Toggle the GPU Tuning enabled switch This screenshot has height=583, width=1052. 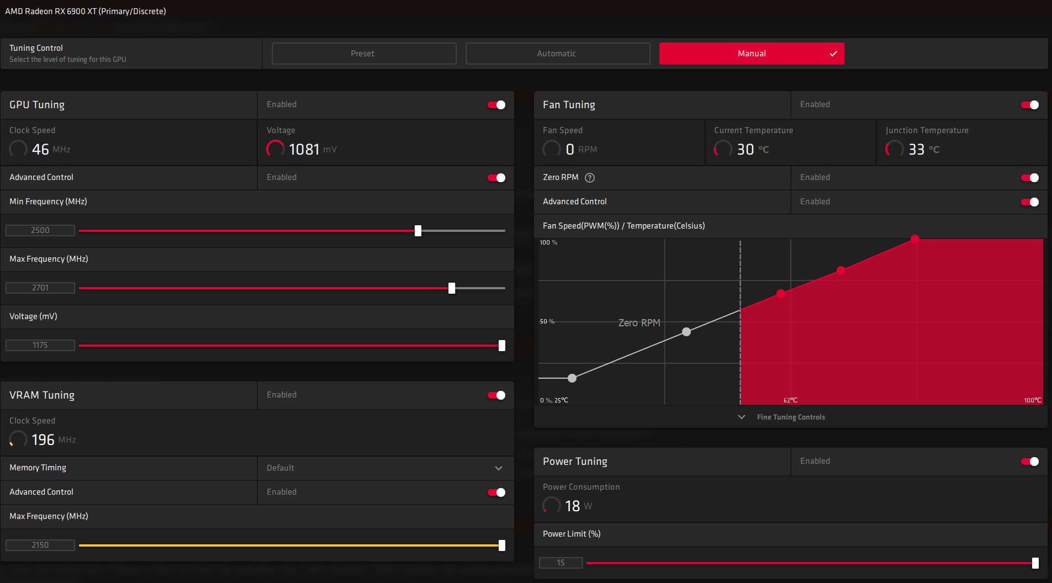pos(496,105)
